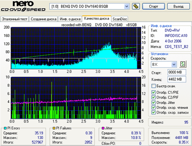
Task: Switch to the ScanDisc tab
Action: click(119, 19)
